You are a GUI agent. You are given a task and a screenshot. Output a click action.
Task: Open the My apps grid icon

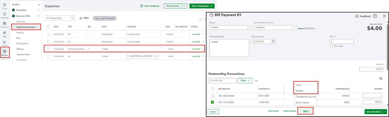(x=5, y=51)
